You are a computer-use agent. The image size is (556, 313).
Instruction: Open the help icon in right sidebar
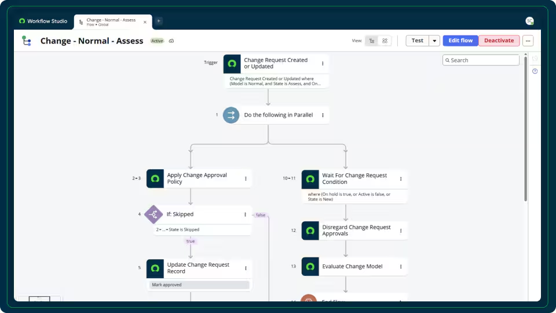coord(535,71)
